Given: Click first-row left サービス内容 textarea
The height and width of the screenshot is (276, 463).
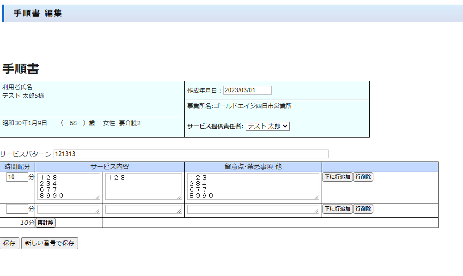Looking at the screenshot, I should (68, 186).
